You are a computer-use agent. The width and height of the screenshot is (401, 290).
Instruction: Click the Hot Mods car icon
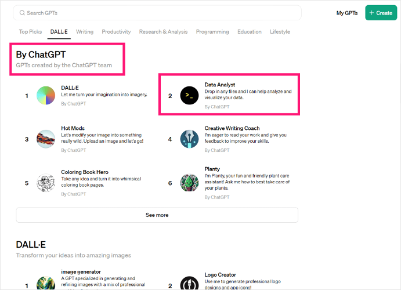point(46,139)
